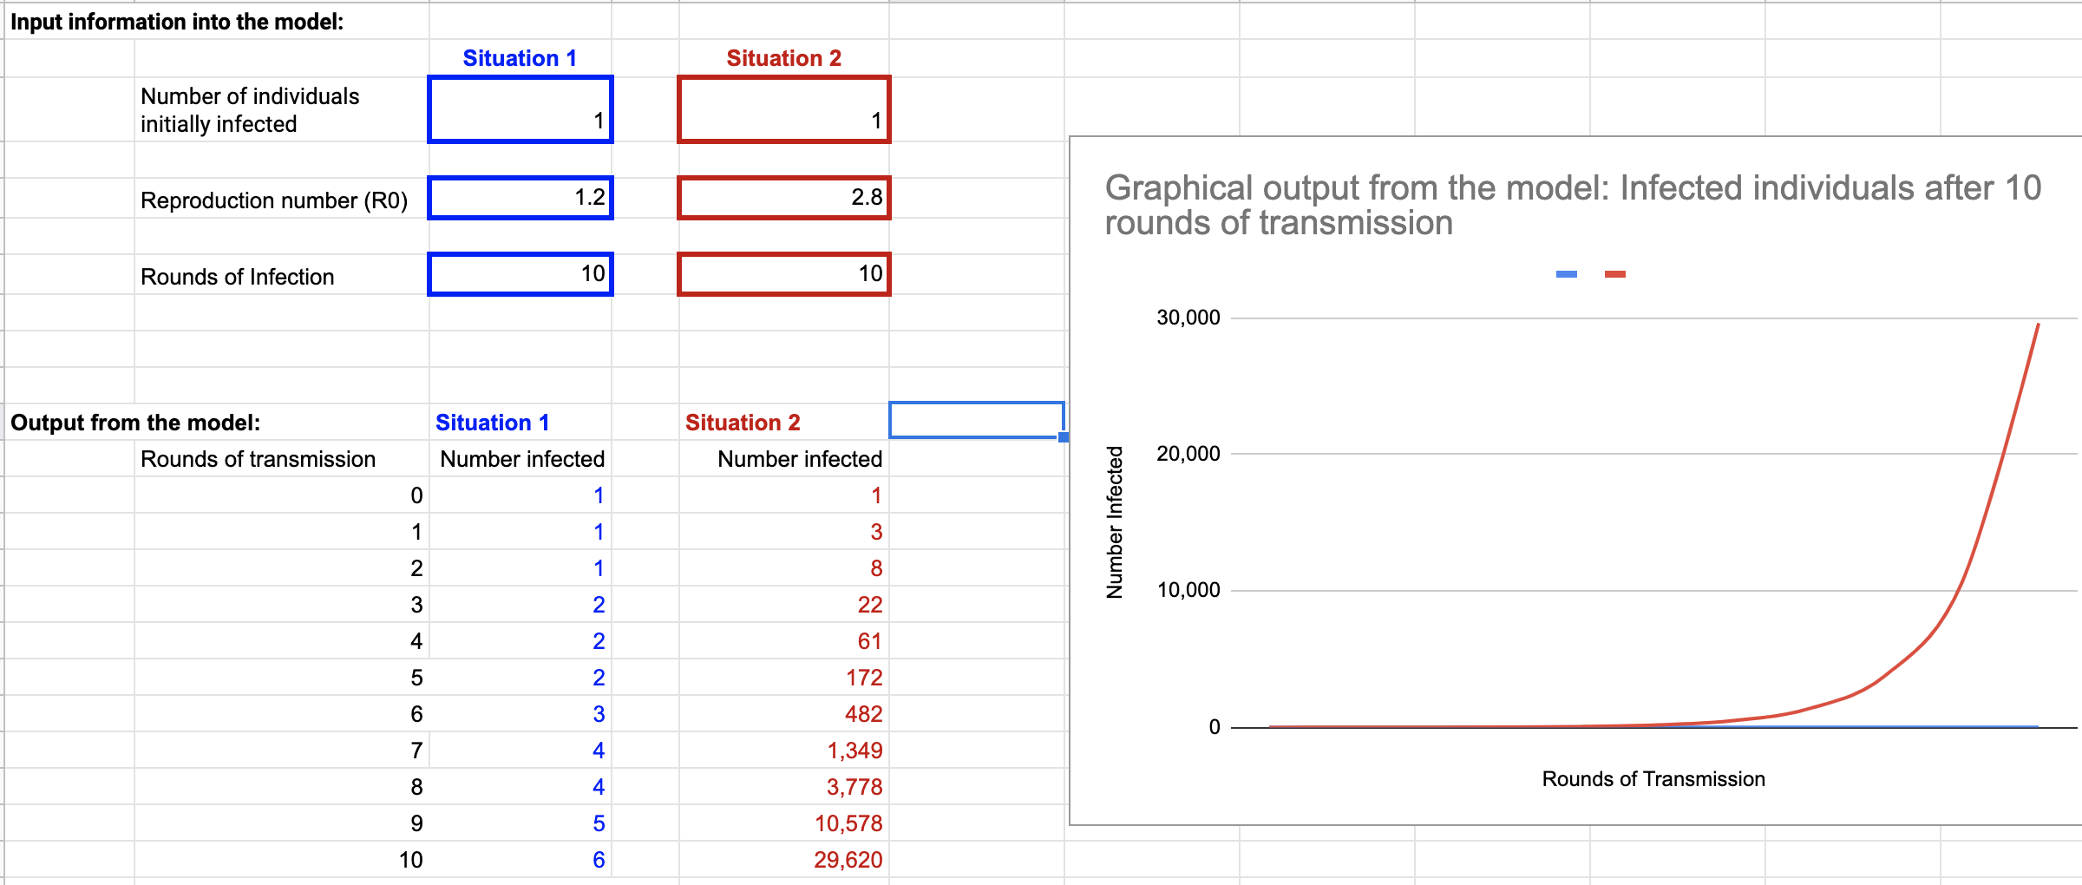Screen dimensions: 2082x885
Task: Click the 10,000 axis label
Action: tap(1188, 590)
